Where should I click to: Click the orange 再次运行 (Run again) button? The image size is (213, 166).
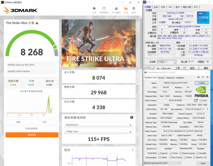point(32,135)
